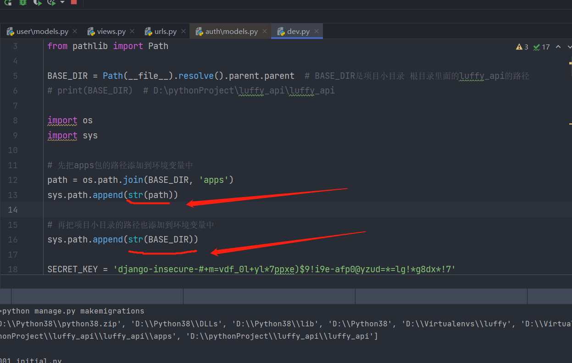
Task: Select the dev.py editor tab
Action: coord(298,32)
